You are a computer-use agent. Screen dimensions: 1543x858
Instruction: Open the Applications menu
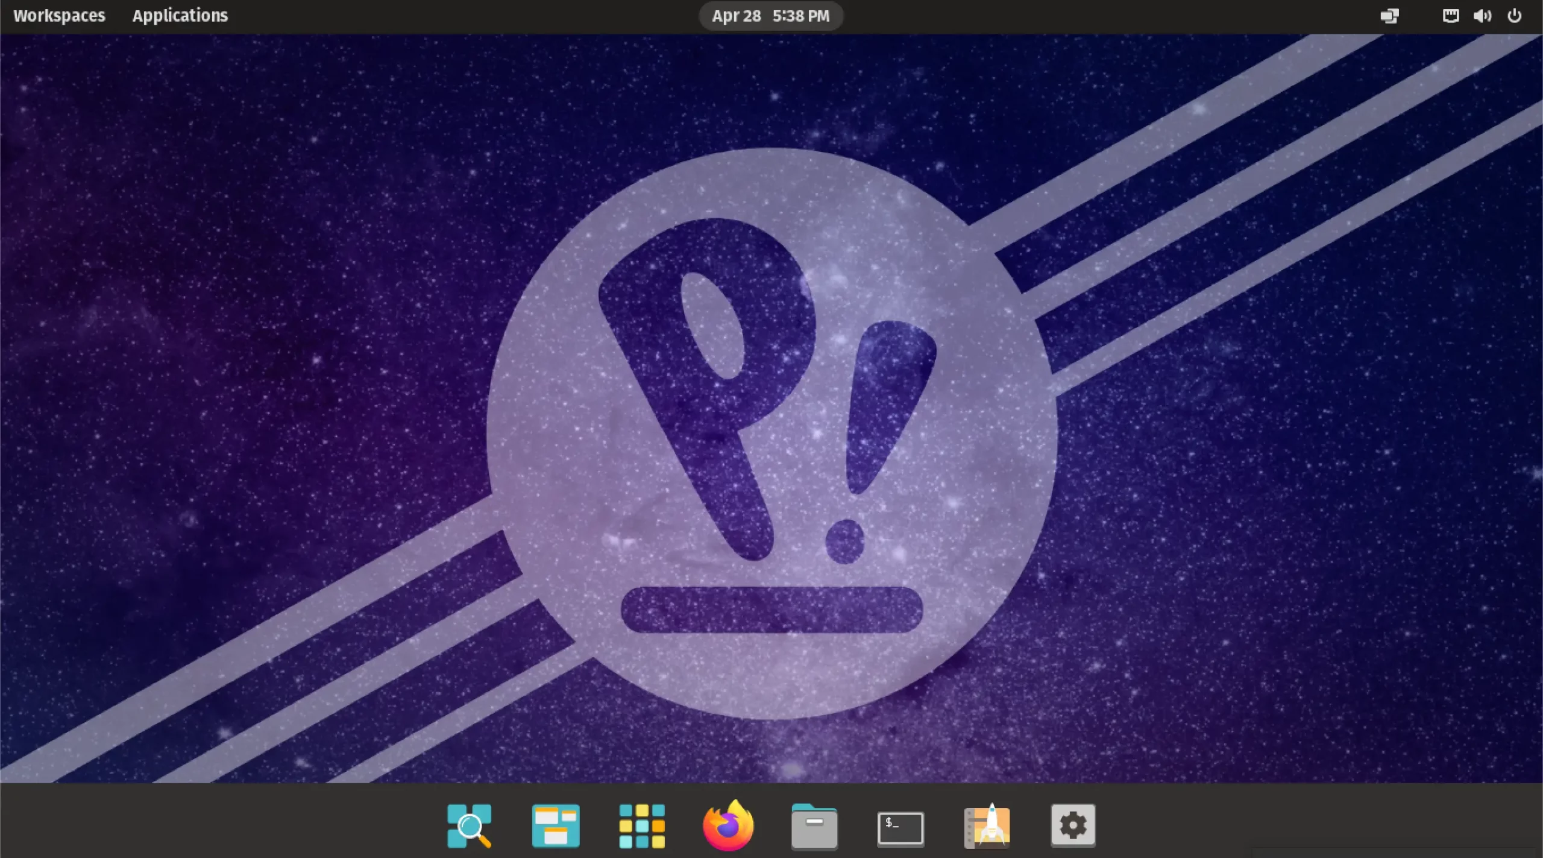[180, 15]
